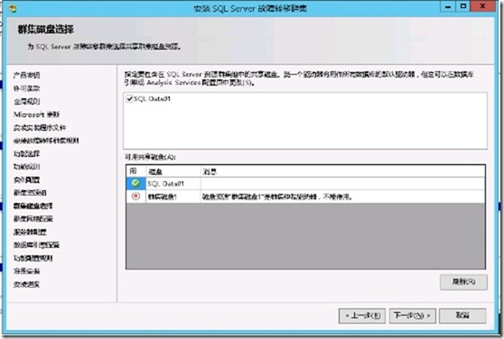Select the bold 群集磁盘选择 step in sidebar
Viewport: 504px width, 339px height.
(33, 206)
